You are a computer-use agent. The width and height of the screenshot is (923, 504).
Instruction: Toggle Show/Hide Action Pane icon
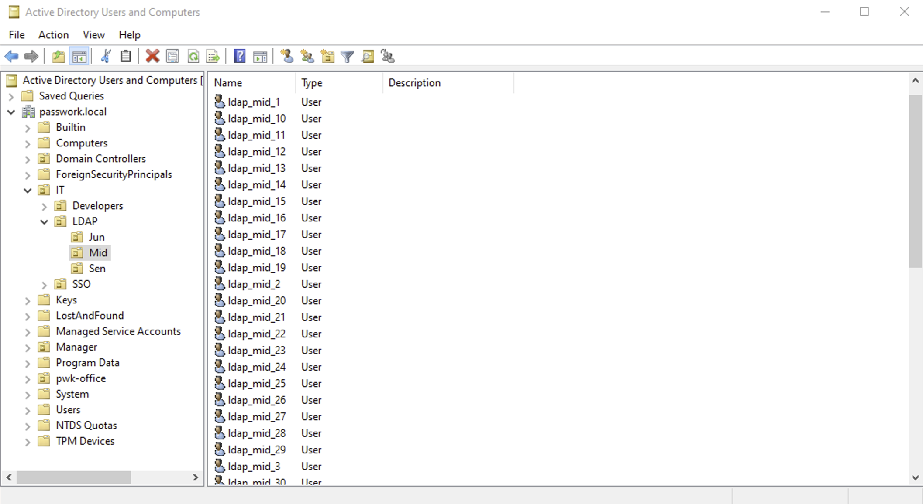[260, 56]
